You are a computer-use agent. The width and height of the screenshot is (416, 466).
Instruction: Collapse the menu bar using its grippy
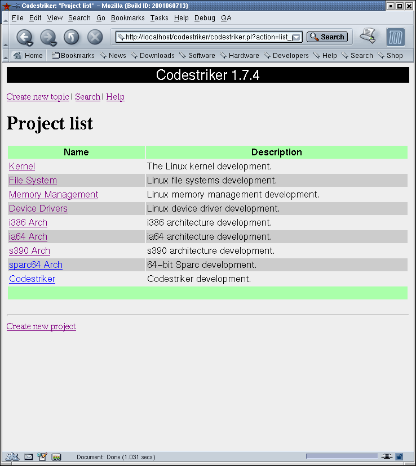(6, 18)
